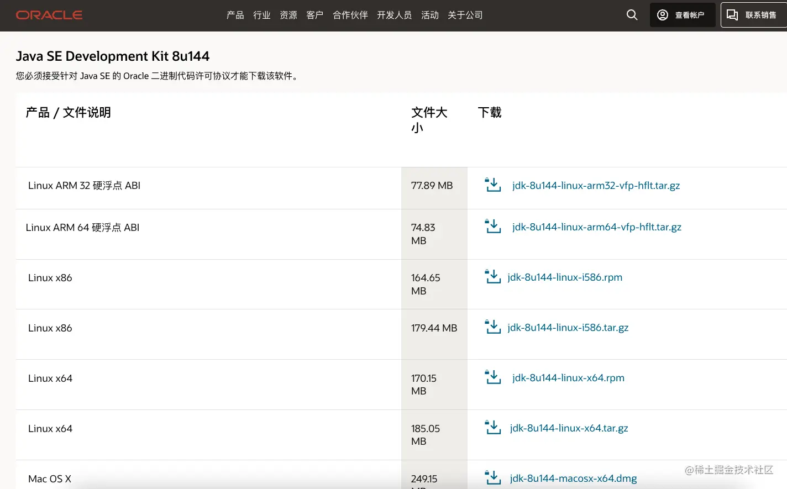Open the 产品 navigation menu
This screenshot has height=489, width=787.
click(235, 15)
